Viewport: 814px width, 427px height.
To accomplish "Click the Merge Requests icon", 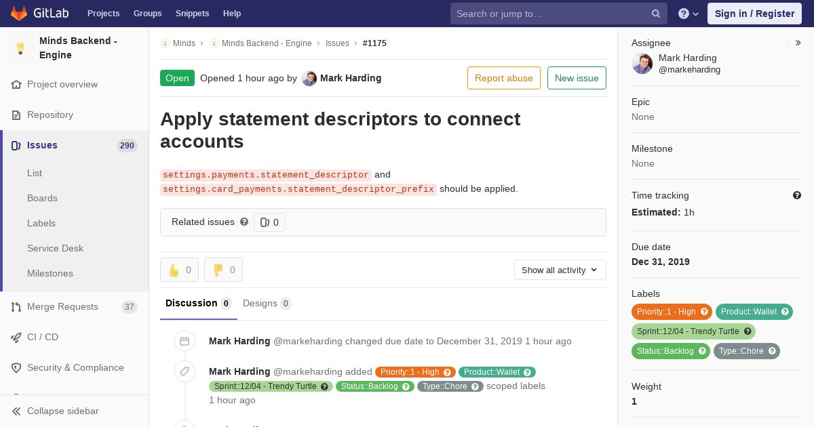I will pos(16,307).
